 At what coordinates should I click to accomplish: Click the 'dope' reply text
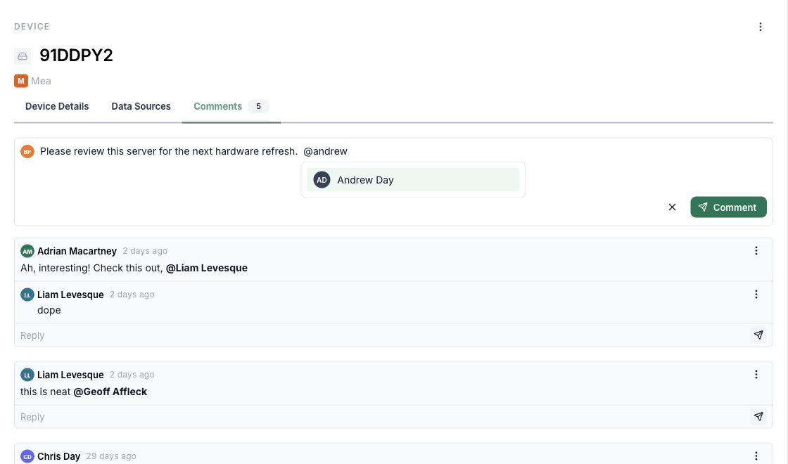coord(49,310)
